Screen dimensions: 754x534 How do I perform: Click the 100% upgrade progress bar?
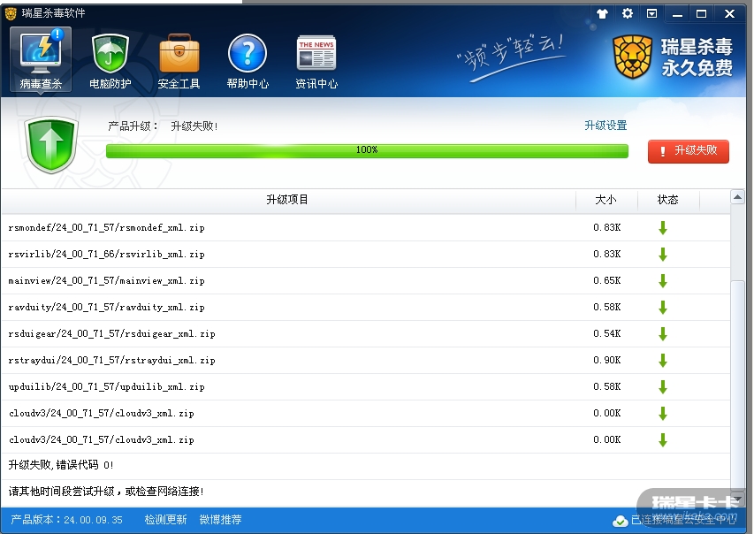point(367,150)
